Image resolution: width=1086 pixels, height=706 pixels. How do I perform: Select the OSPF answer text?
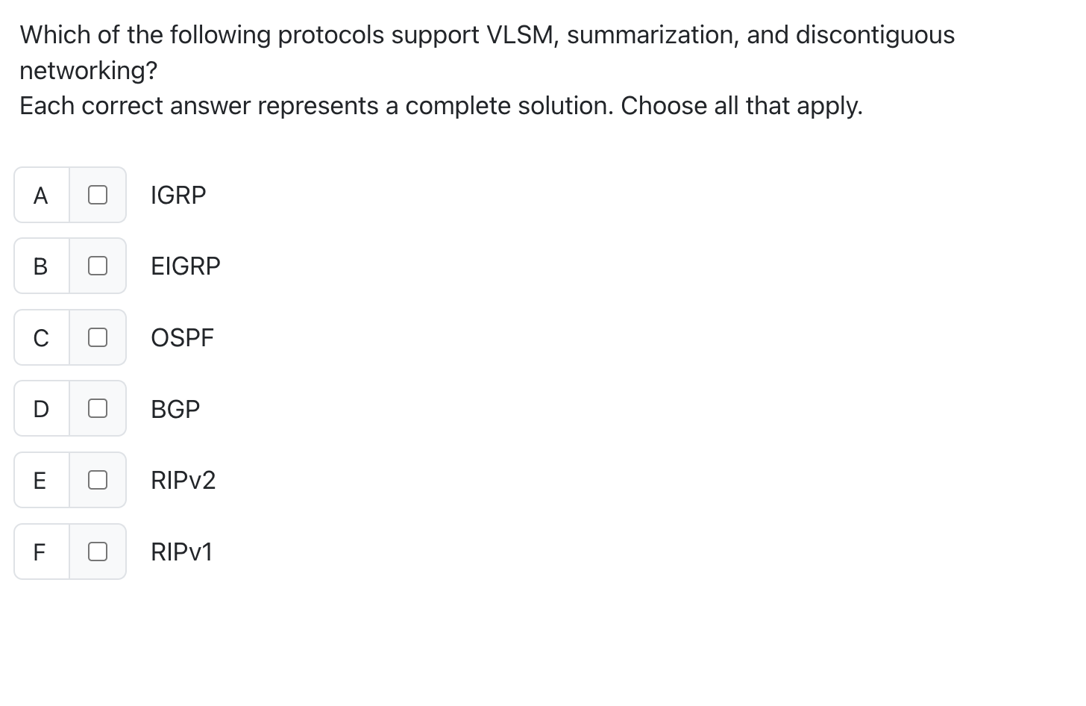coord(182,337)
